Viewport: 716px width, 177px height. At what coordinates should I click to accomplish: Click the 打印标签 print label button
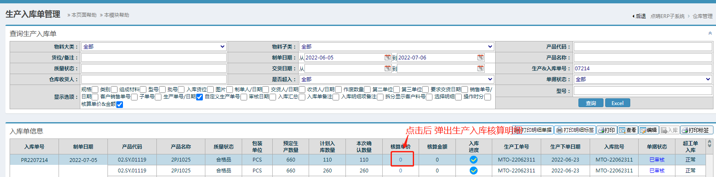[x=696, y=130]
